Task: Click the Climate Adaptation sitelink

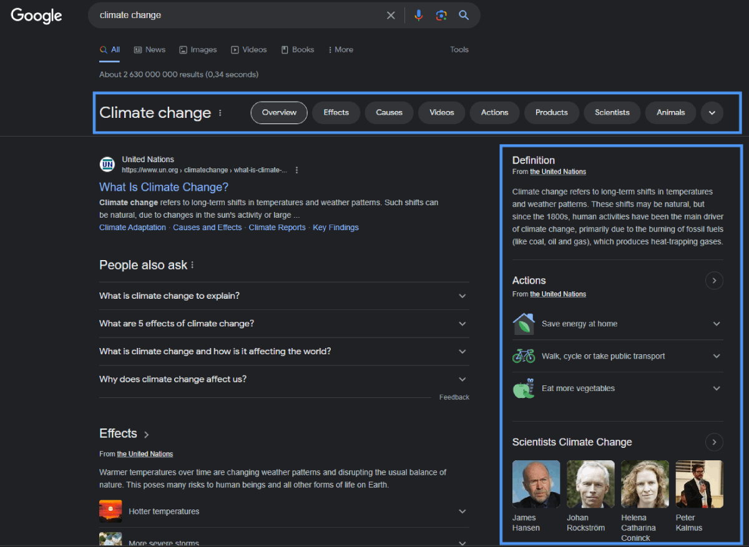Action: 132,227
